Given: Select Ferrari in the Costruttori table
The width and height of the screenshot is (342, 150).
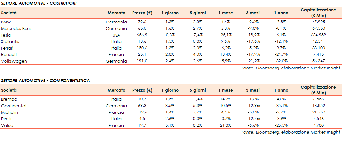Looking at the screenshot, I should pos(7,48).
